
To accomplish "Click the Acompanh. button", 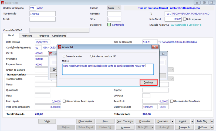I will pyautogui.click(x=184, y=127).
